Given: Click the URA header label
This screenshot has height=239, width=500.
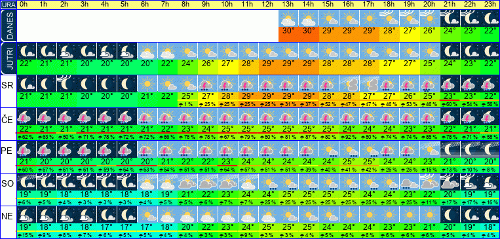Looking at the screenshot, I should 8,5.
